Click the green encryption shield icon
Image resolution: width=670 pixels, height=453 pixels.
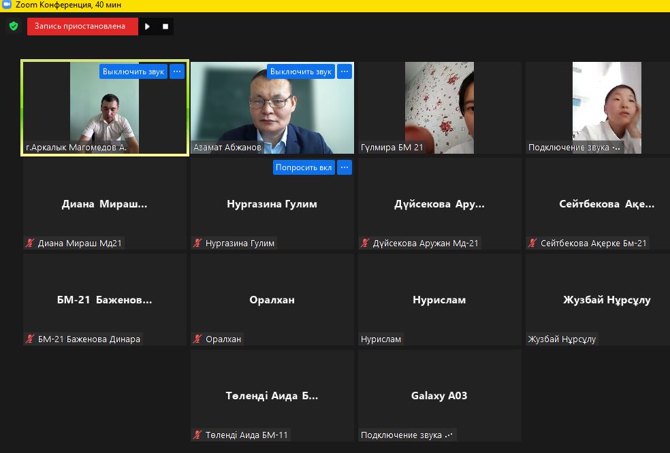(x=13, y=27)
